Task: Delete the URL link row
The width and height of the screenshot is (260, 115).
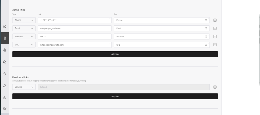Action: point(215,45)
